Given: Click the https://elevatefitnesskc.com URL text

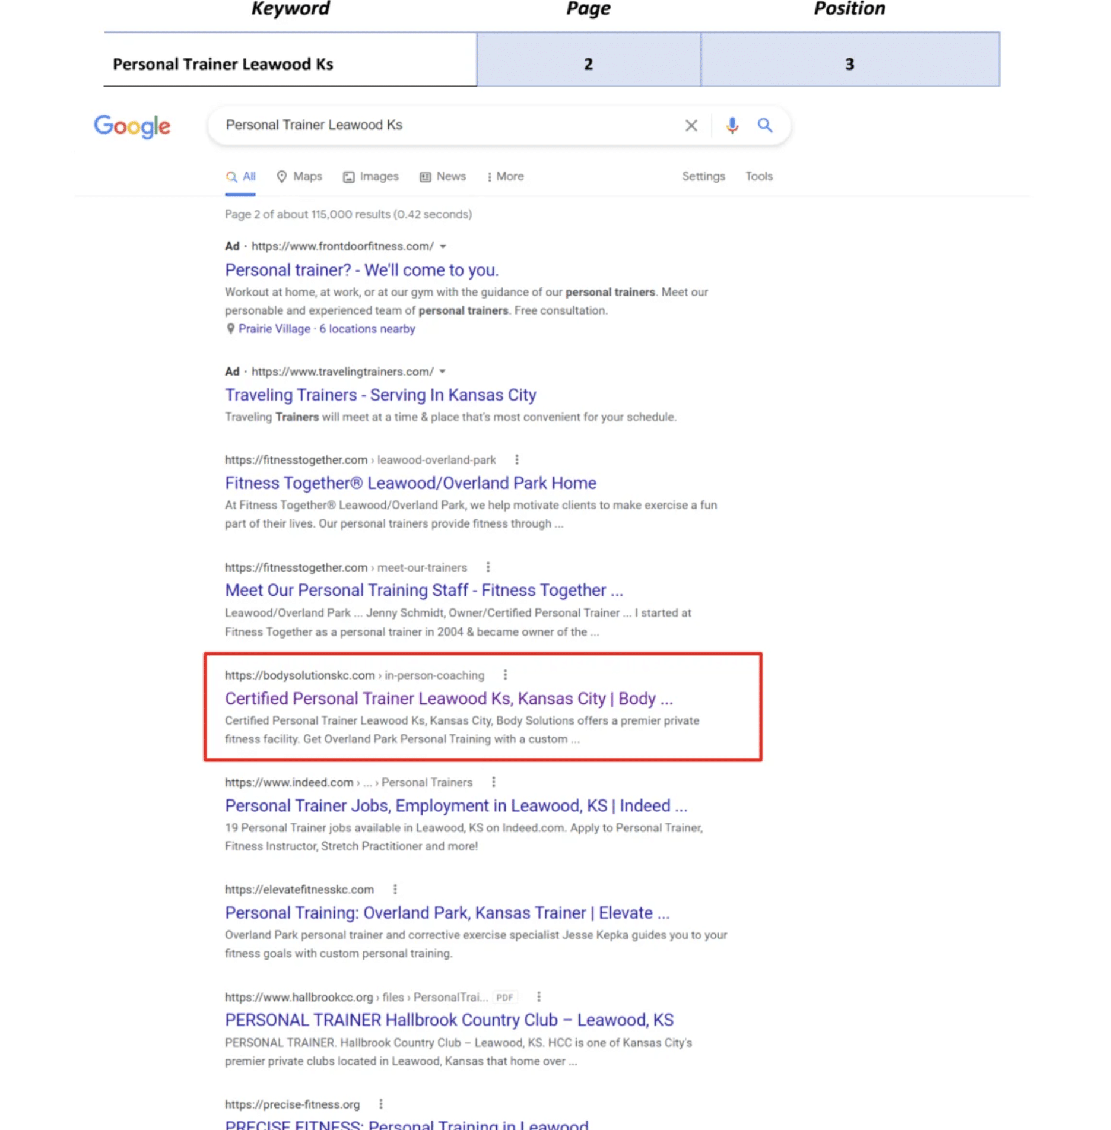Looking at the screenshot, I should (299, 890).
